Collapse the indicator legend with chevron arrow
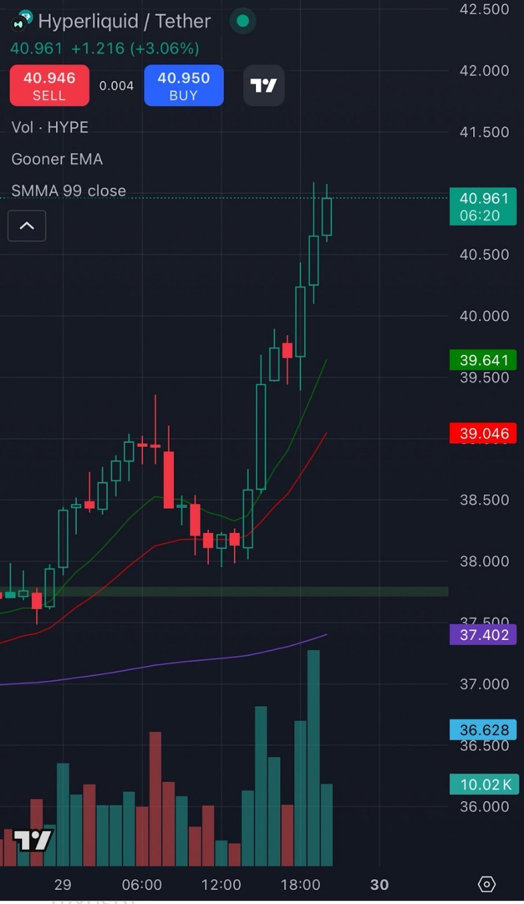This screenshot has height=904, width=524. coord(27,226)
